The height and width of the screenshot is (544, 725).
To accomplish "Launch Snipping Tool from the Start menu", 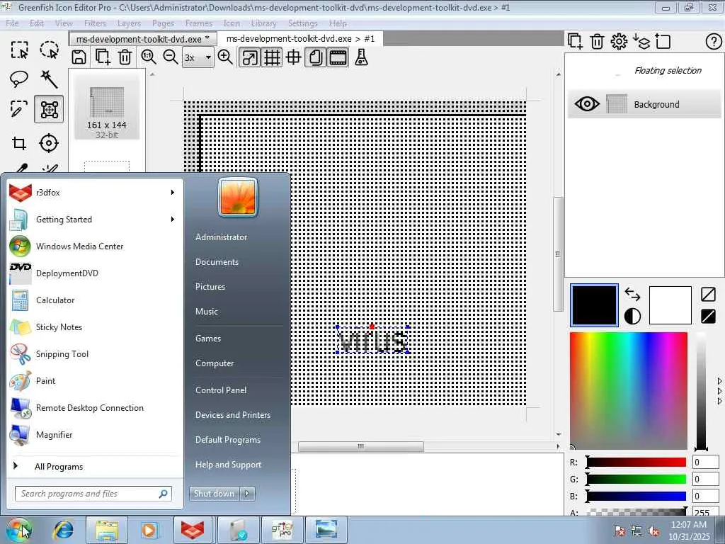I will pyautogui.click(x=95, y=354).
